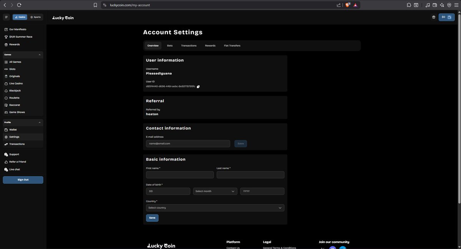The image size is (461, 249).
Task: Click Save under Basic information
Action: (x=152, y=218)
